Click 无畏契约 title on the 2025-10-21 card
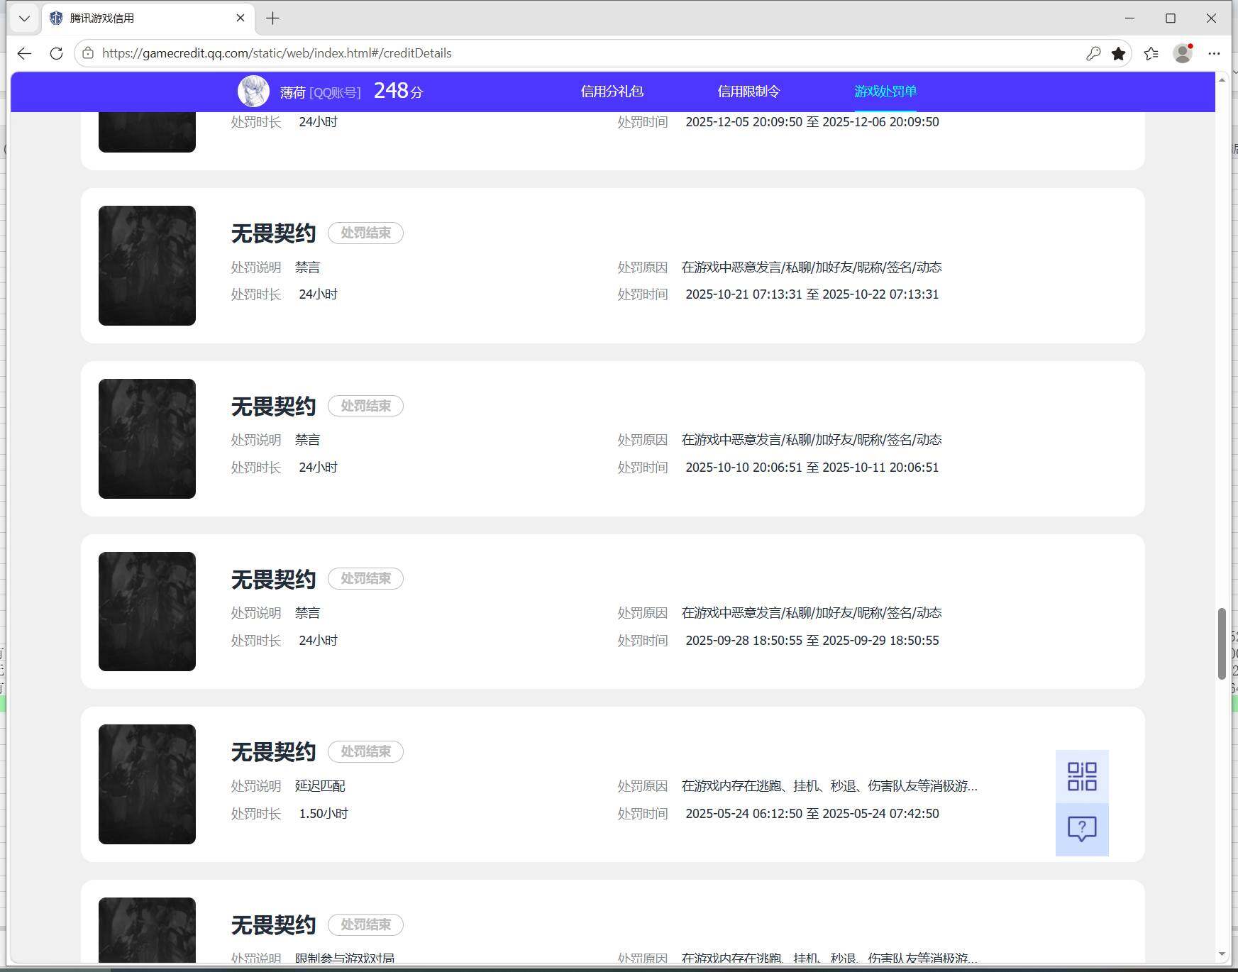Screen dimensions: 1238x972 [273, 233]
